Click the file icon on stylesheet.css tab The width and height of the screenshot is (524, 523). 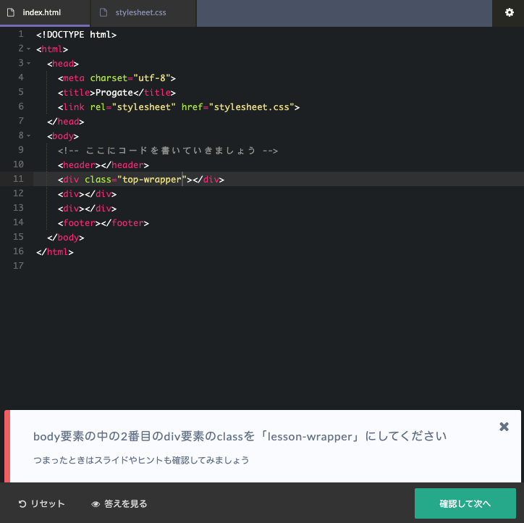[103, 12]
